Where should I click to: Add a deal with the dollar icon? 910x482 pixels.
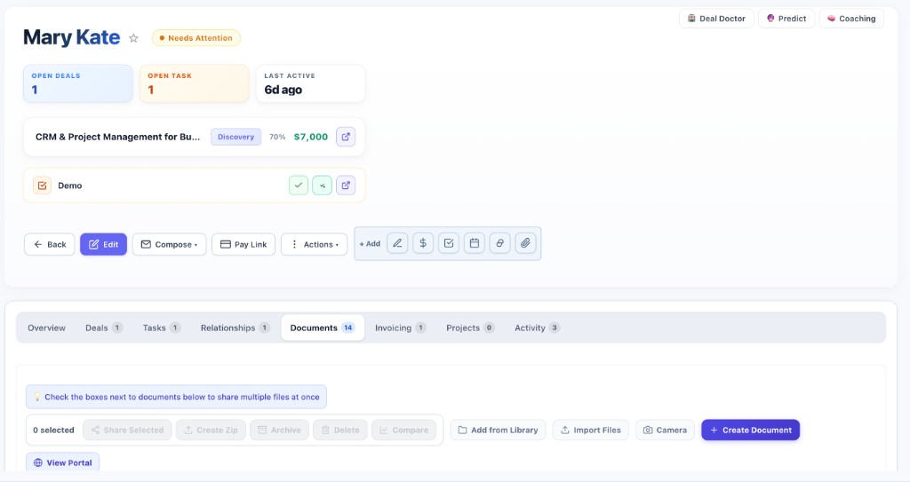(x=423, y=243)
